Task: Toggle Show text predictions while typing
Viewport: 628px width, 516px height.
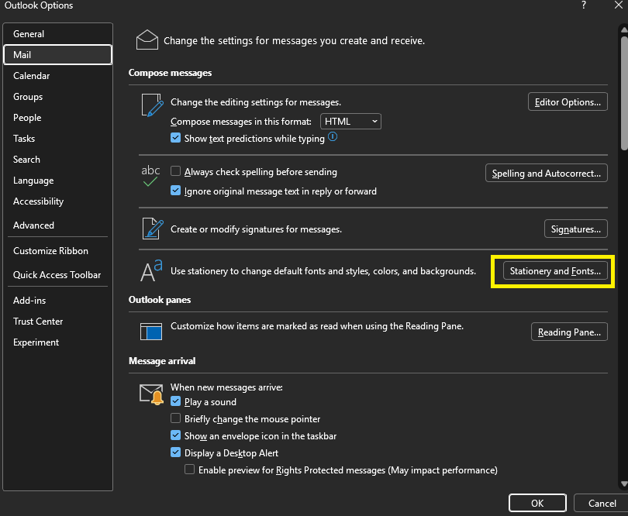Action: tap(175, 138)
